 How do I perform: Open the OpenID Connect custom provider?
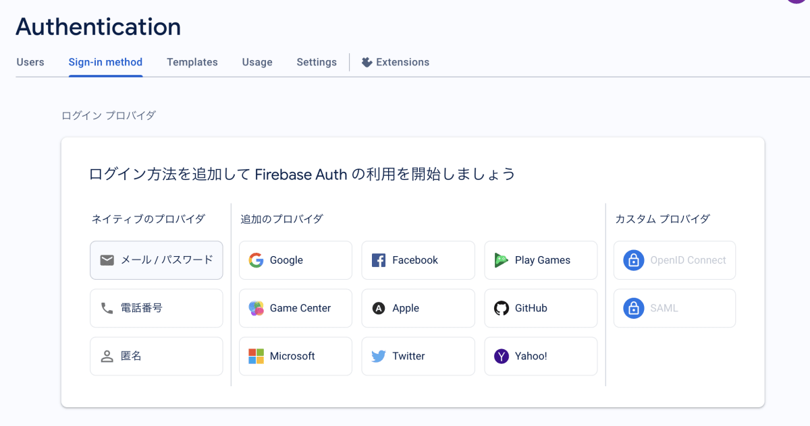[674, 260]
